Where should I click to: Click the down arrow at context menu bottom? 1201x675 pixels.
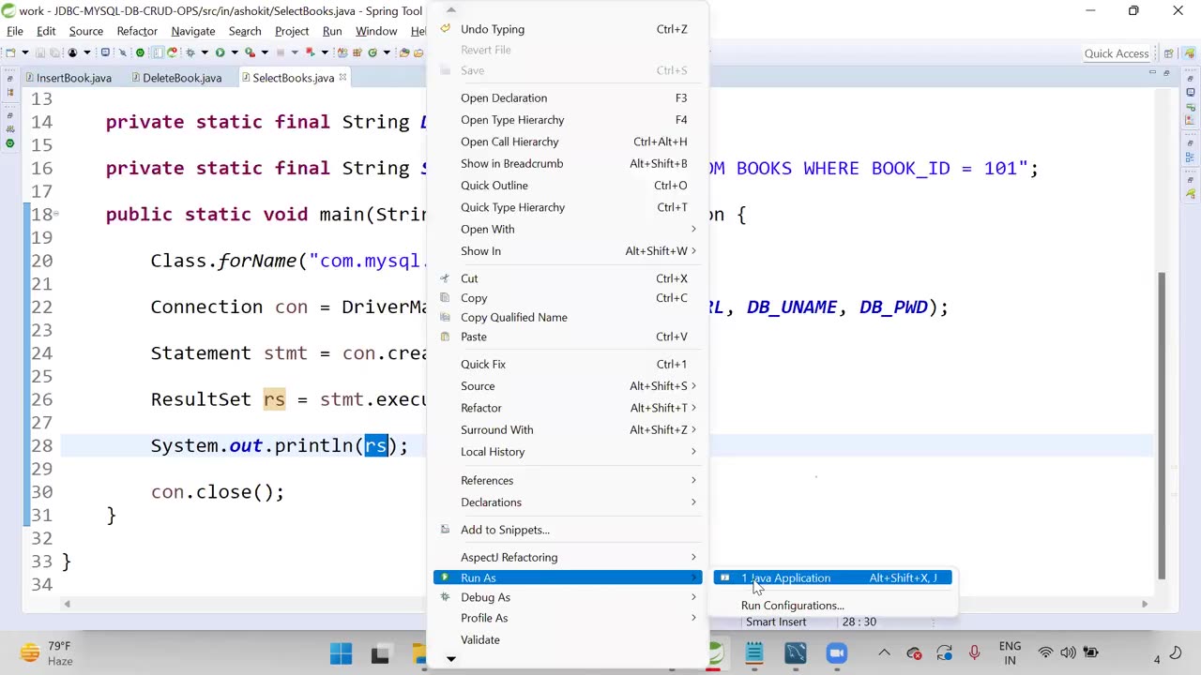pyautogui.click(x=450, y=659)
